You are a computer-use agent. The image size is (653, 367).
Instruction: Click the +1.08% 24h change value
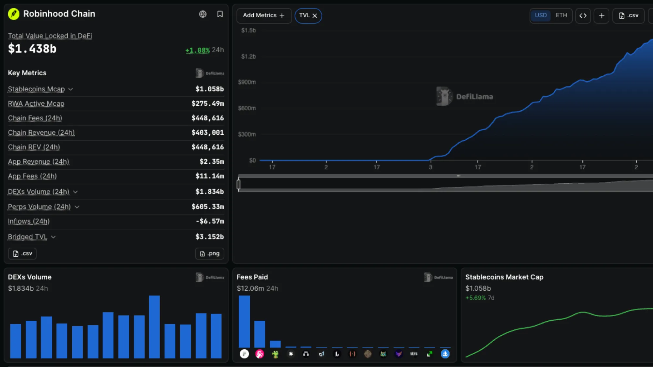click(x=198, y=50)
